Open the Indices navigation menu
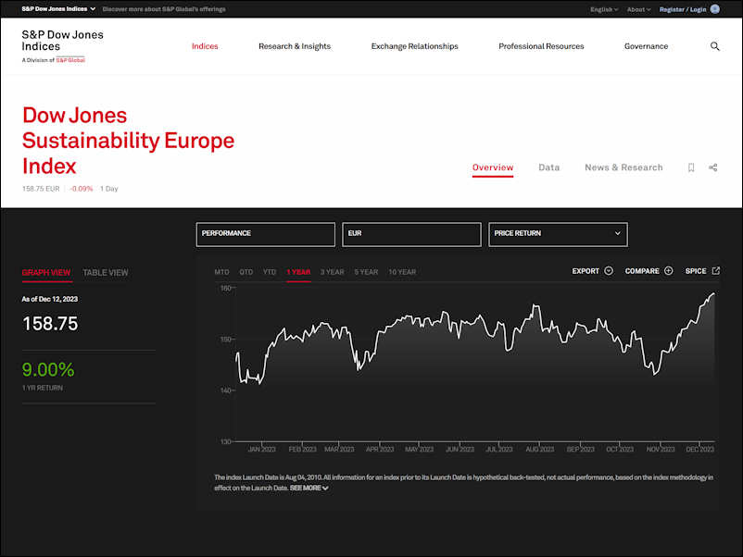Viewport: 743px width, 557px height. pos(205,46)
